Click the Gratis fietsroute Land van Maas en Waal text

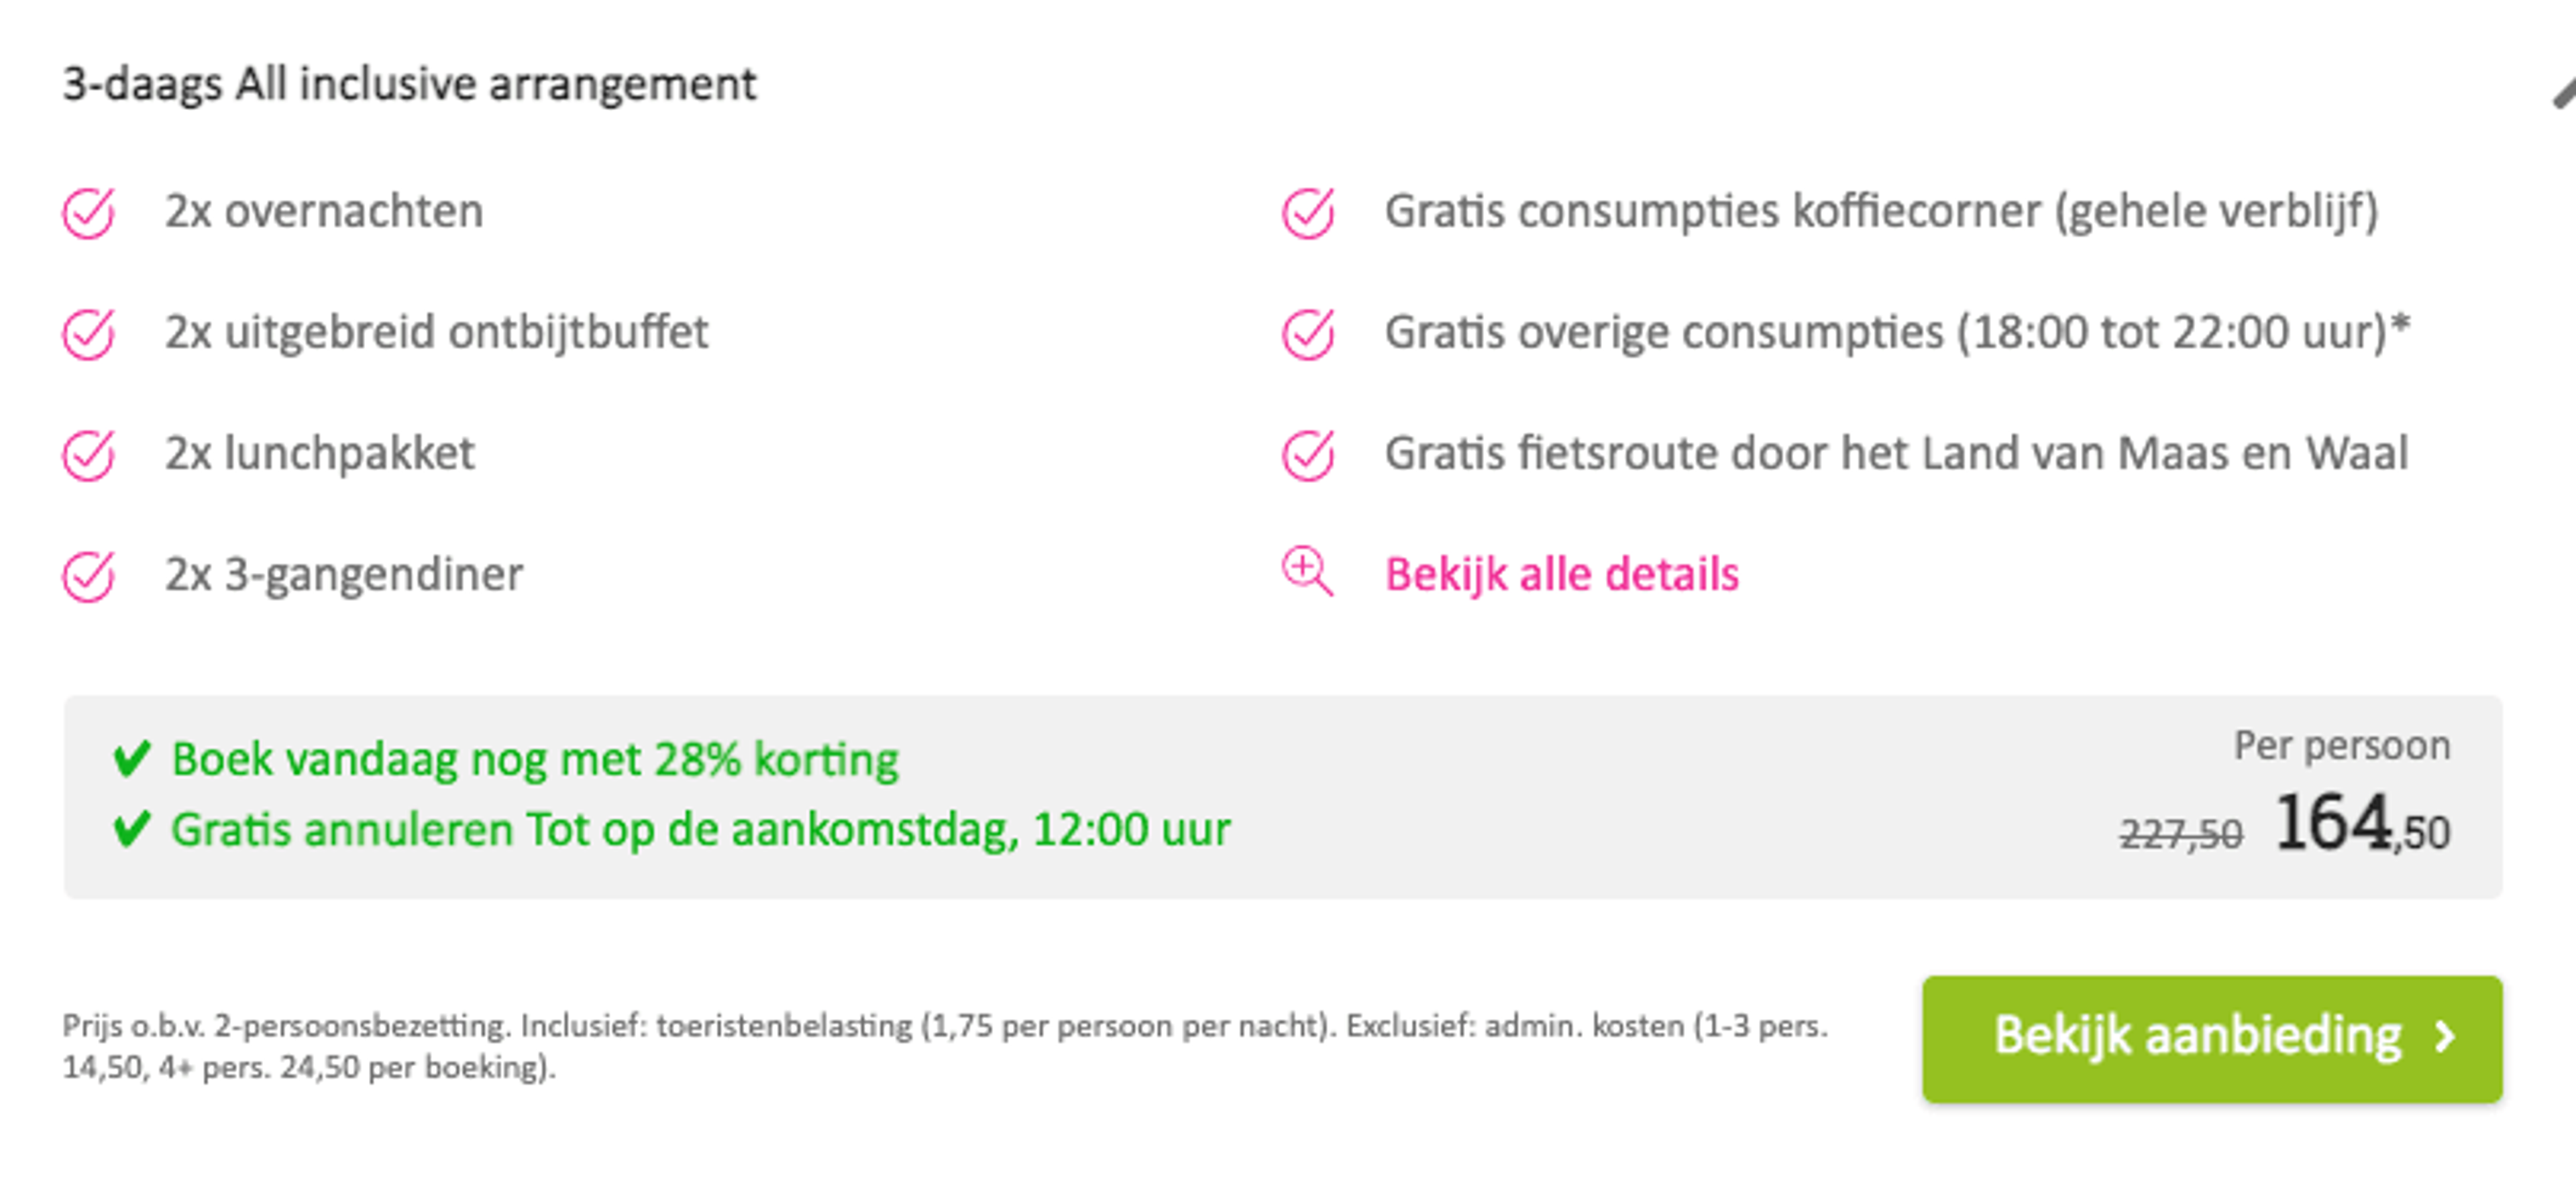[1896, 454]
